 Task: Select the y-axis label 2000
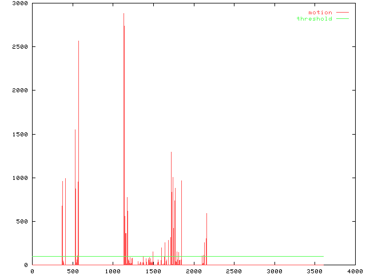click(x=21, y=91)
